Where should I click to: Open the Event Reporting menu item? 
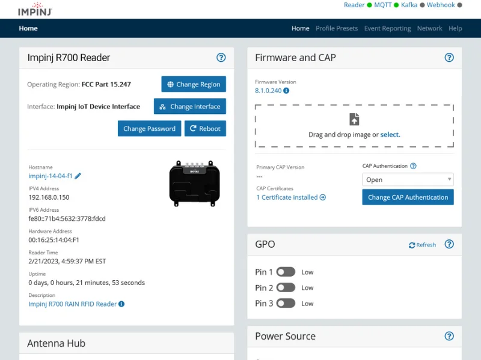tap(387, 28)
